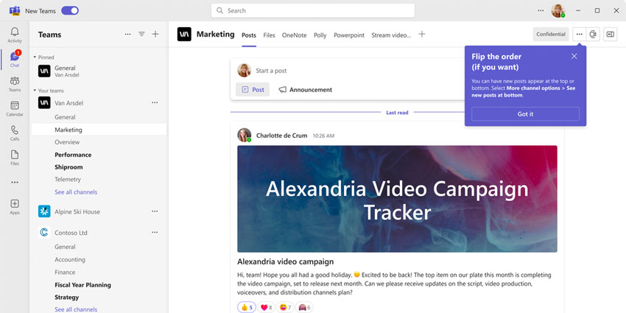626x313 pixels.
Task: Switch to the Powerpoint tab
Action: [349, 35]
